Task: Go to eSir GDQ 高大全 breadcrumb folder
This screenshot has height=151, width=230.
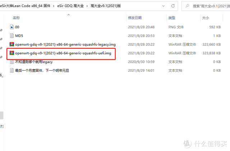Action: (70, 6)
